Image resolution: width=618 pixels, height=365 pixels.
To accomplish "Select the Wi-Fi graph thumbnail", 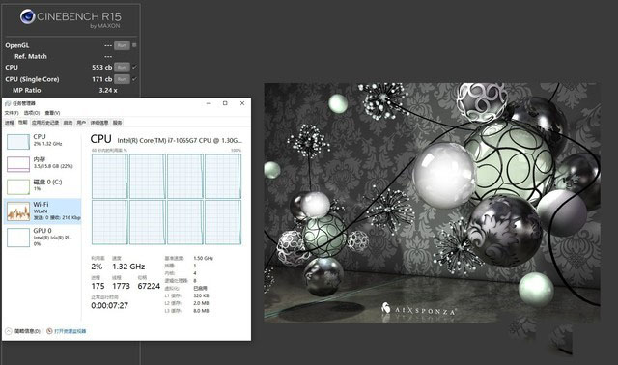I will [x=18, y=211].
